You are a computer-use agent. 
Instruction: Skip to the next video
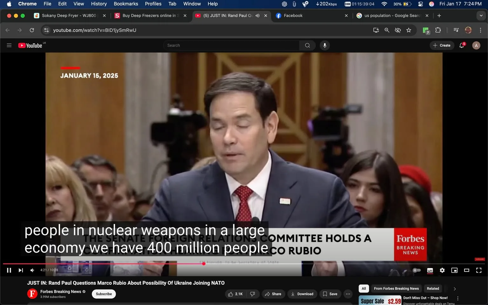coord(21,270)
